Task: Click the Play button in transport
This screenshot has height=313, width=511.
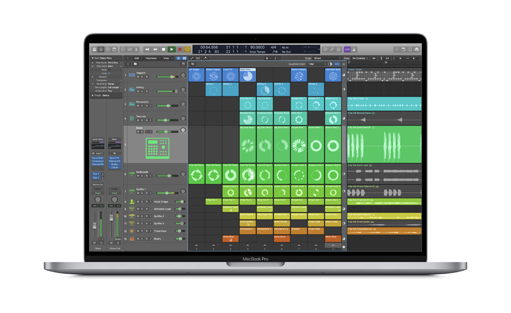Action: tap(172, 49)
